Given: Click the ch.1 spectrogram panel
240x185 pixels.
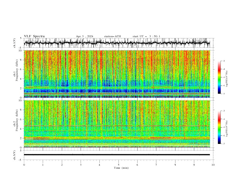Looking at the screenshot, I should coord(117,74).
